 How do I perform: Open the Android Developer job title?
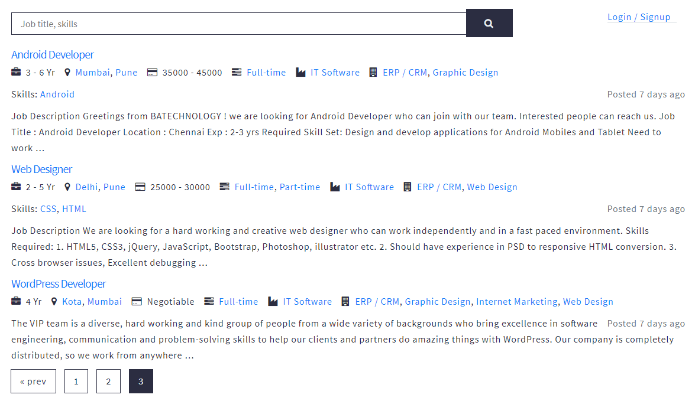53,55
